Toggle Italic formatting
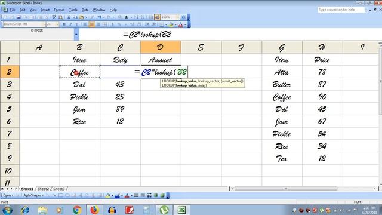Image resolution: width=382 pixels, height=215 pixels. point(70,24)
